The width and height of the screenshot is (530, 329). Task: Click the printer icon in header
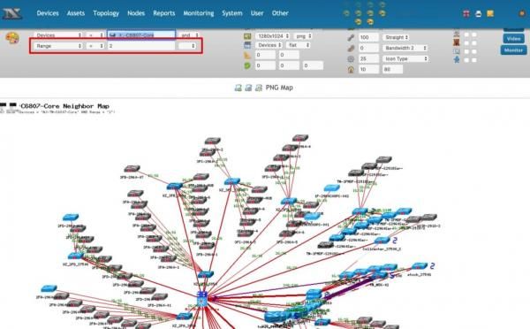pos(478,14)
